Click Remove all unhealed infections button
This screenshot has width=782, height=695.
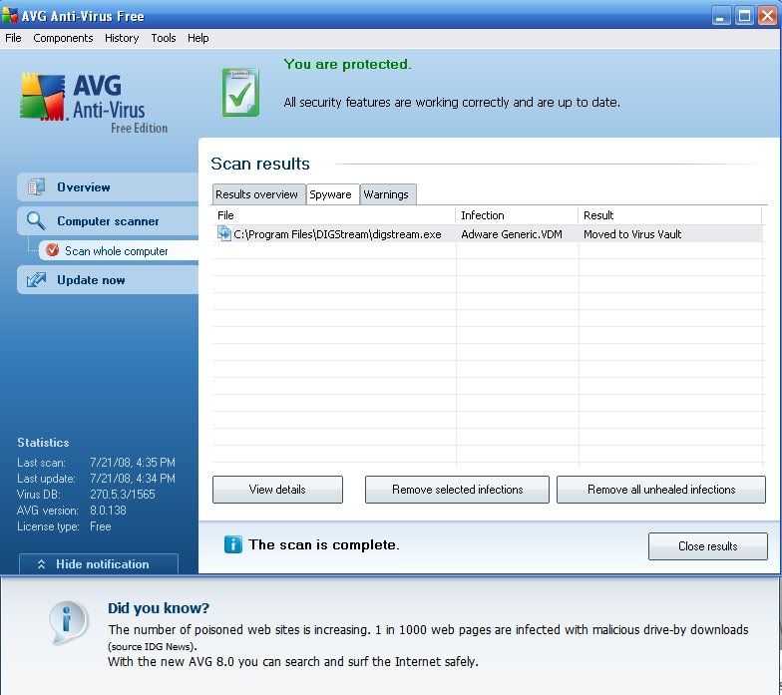[x=660, y=490]
